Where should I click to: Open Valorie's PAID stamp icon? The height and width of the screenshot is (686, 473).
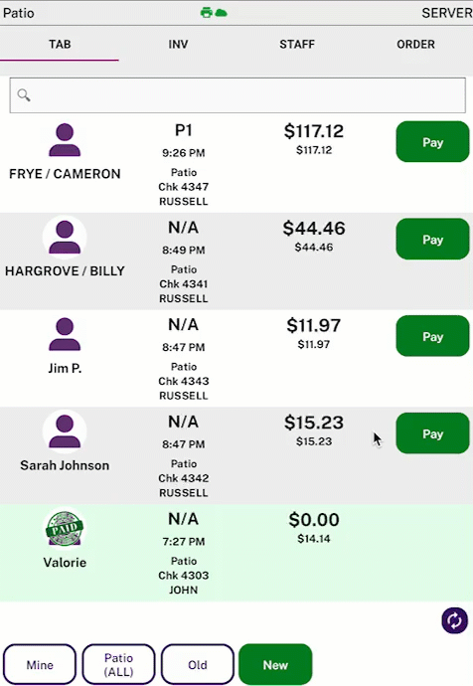pyautogui.click(x=65, y=528)
